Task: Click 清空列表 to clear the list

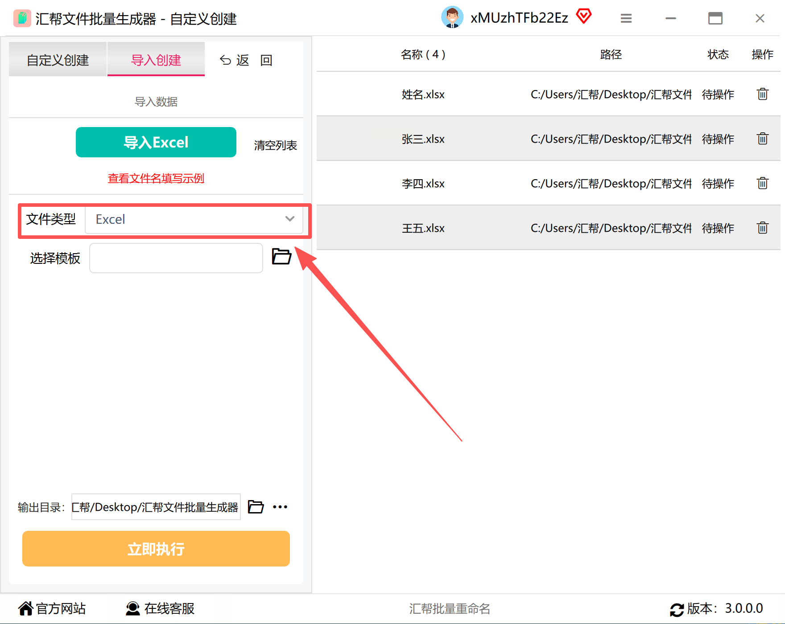Action: 276,145
